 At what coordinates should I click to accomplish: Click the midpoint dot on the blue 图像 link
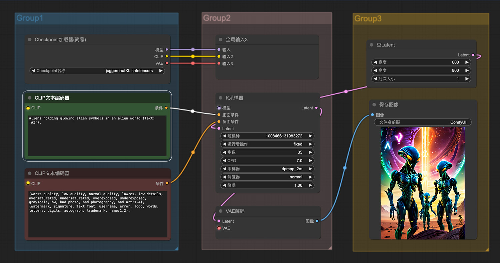[345, 168]
